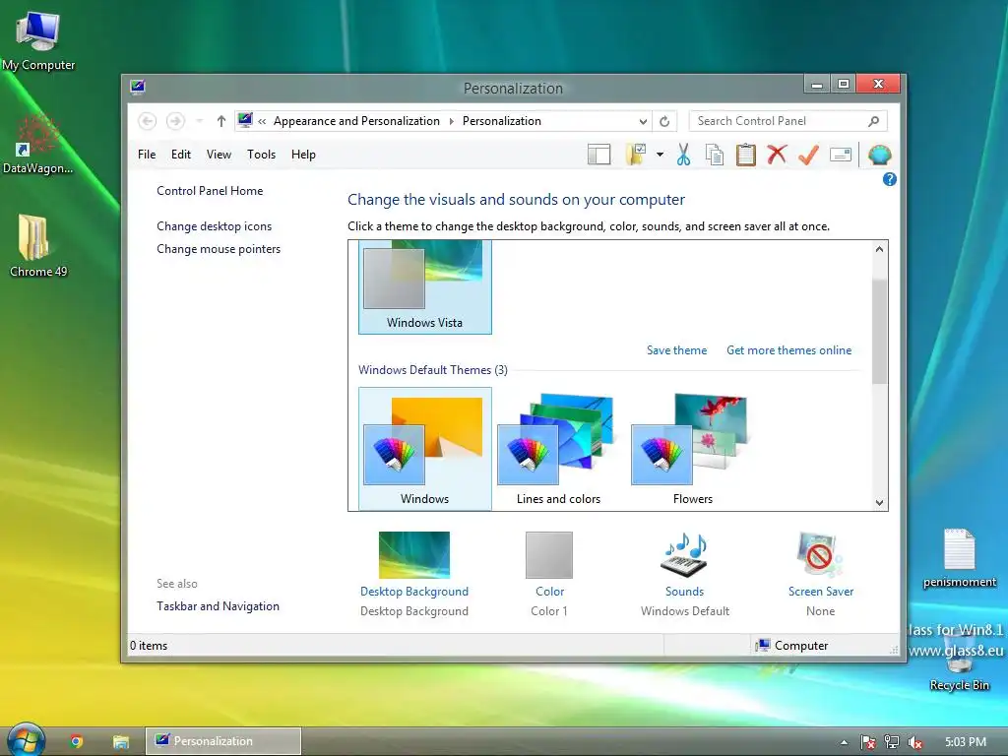Click the 5:03 PM clock

(966, 742)
